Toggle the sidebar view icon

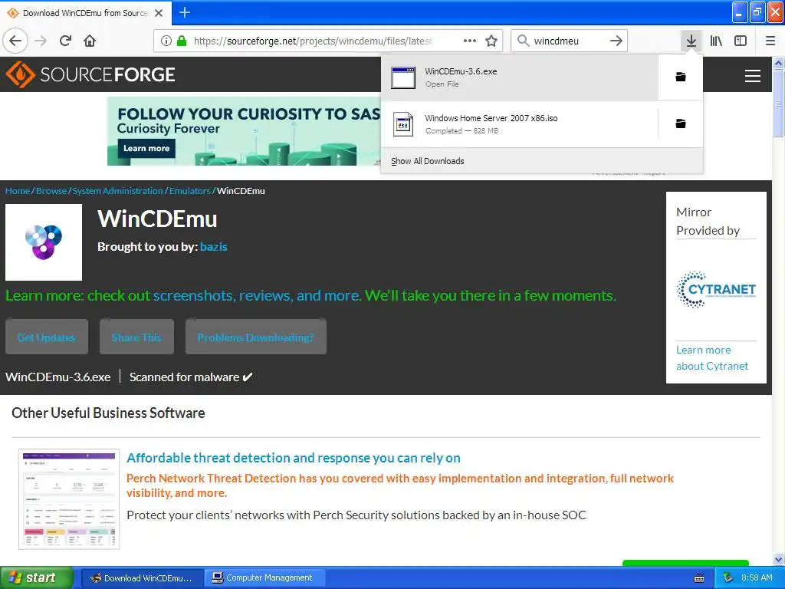(741, 41)
